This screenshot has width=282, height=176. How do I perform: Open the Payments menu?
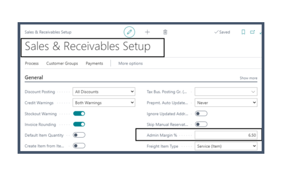(94, 63)
